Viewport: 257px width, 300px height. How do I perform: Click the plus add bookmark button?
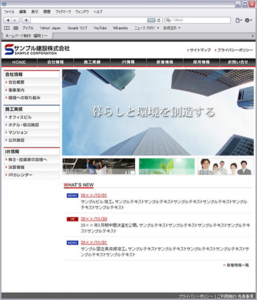(26, 20)
